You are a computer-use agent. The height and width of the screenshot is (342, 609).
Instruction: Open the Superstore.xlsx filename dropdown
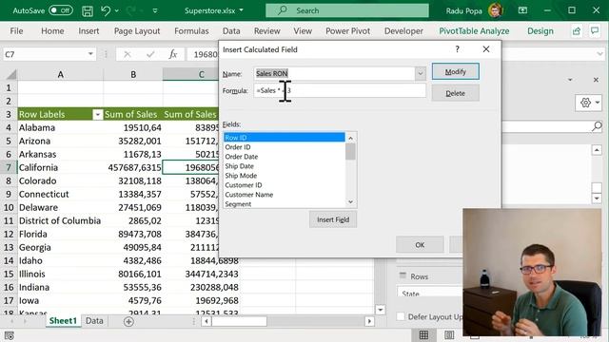[x=241, y=10]
